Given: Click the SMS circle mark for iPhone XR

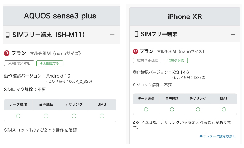Looking at the screenshot, I should [x=224, y=109].
